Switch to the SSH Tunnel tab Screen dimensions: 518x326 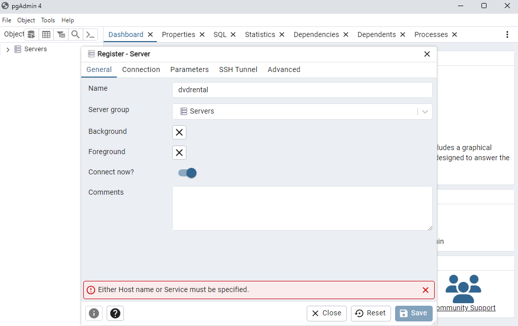(238, 69)
